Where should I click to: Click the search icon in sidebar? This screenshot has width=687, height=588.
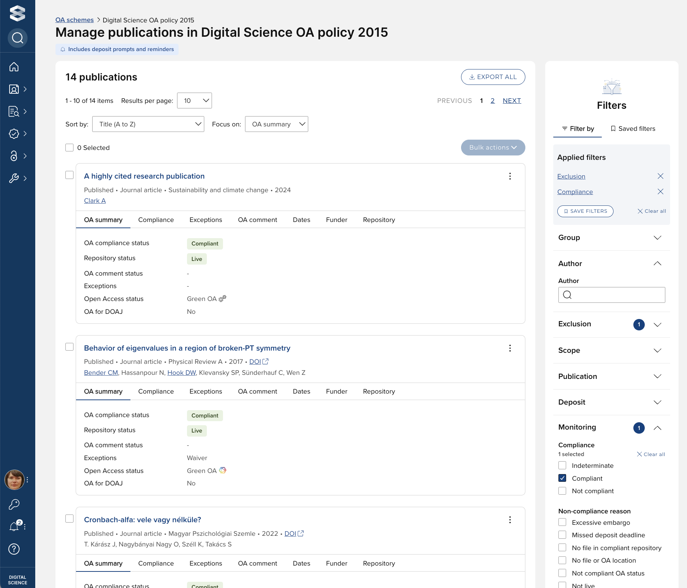tap(17, 38)
